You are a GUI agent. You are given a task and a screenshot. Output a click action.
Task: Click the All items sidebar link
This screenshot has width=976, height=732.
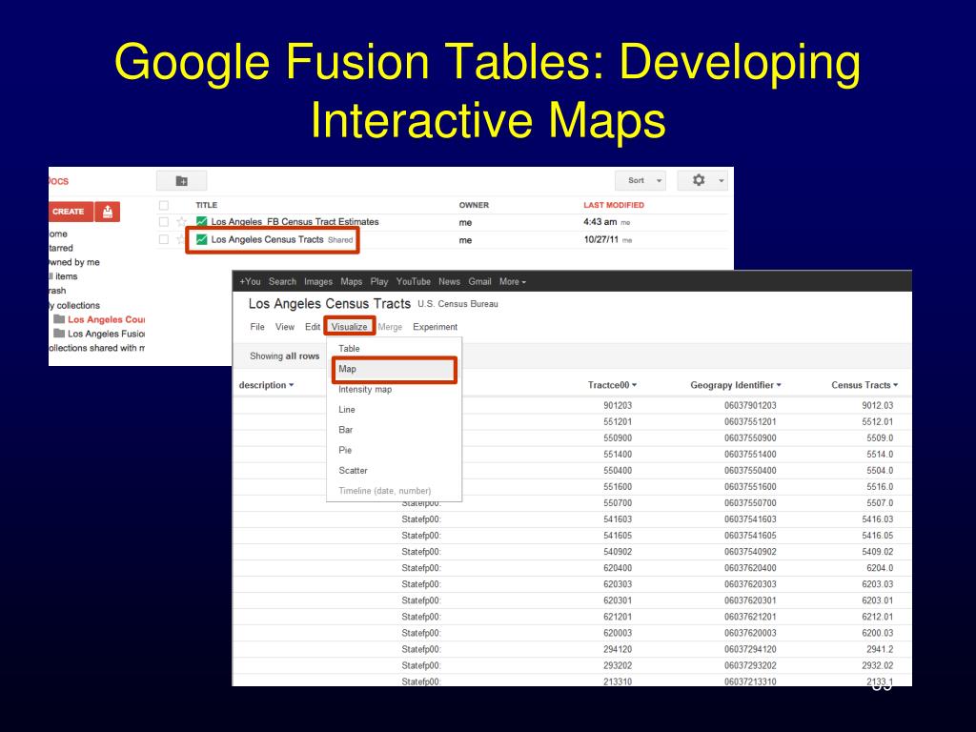coord(63,276)
